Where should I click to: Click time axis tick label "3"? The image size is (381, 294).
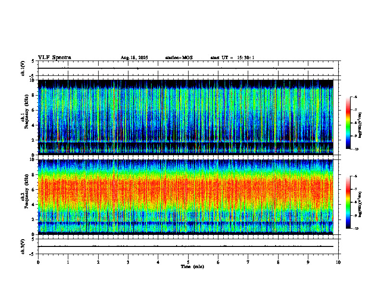[128, 262]
